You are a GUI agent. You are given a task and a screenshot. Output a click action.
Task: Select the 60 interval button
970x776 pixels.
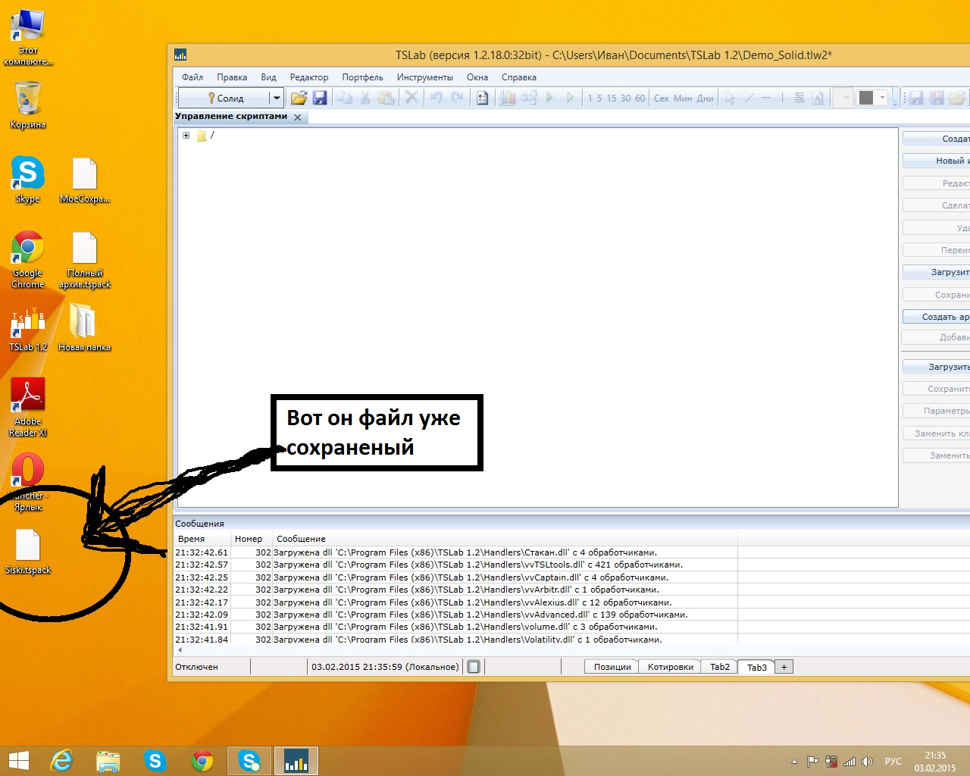(640, 99)
